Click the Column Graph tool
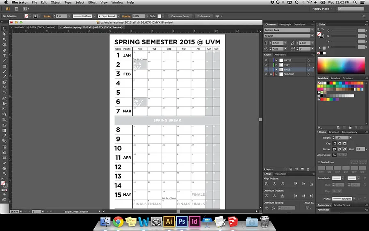This screenshot has width=369, height=231. [x=4, y=152]
